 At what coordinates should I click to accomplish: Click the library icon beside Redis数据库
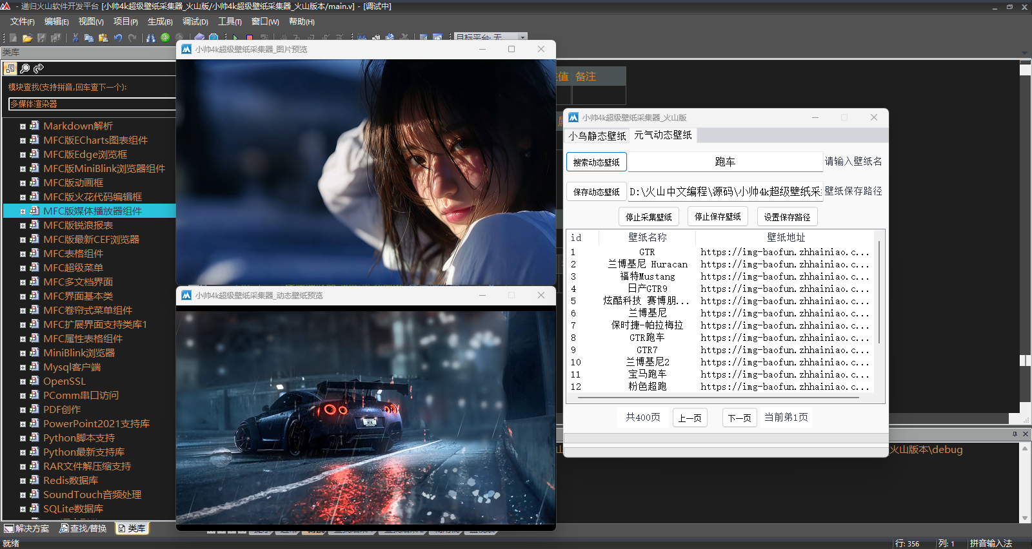pyautogui.click(x=34, y=480)
